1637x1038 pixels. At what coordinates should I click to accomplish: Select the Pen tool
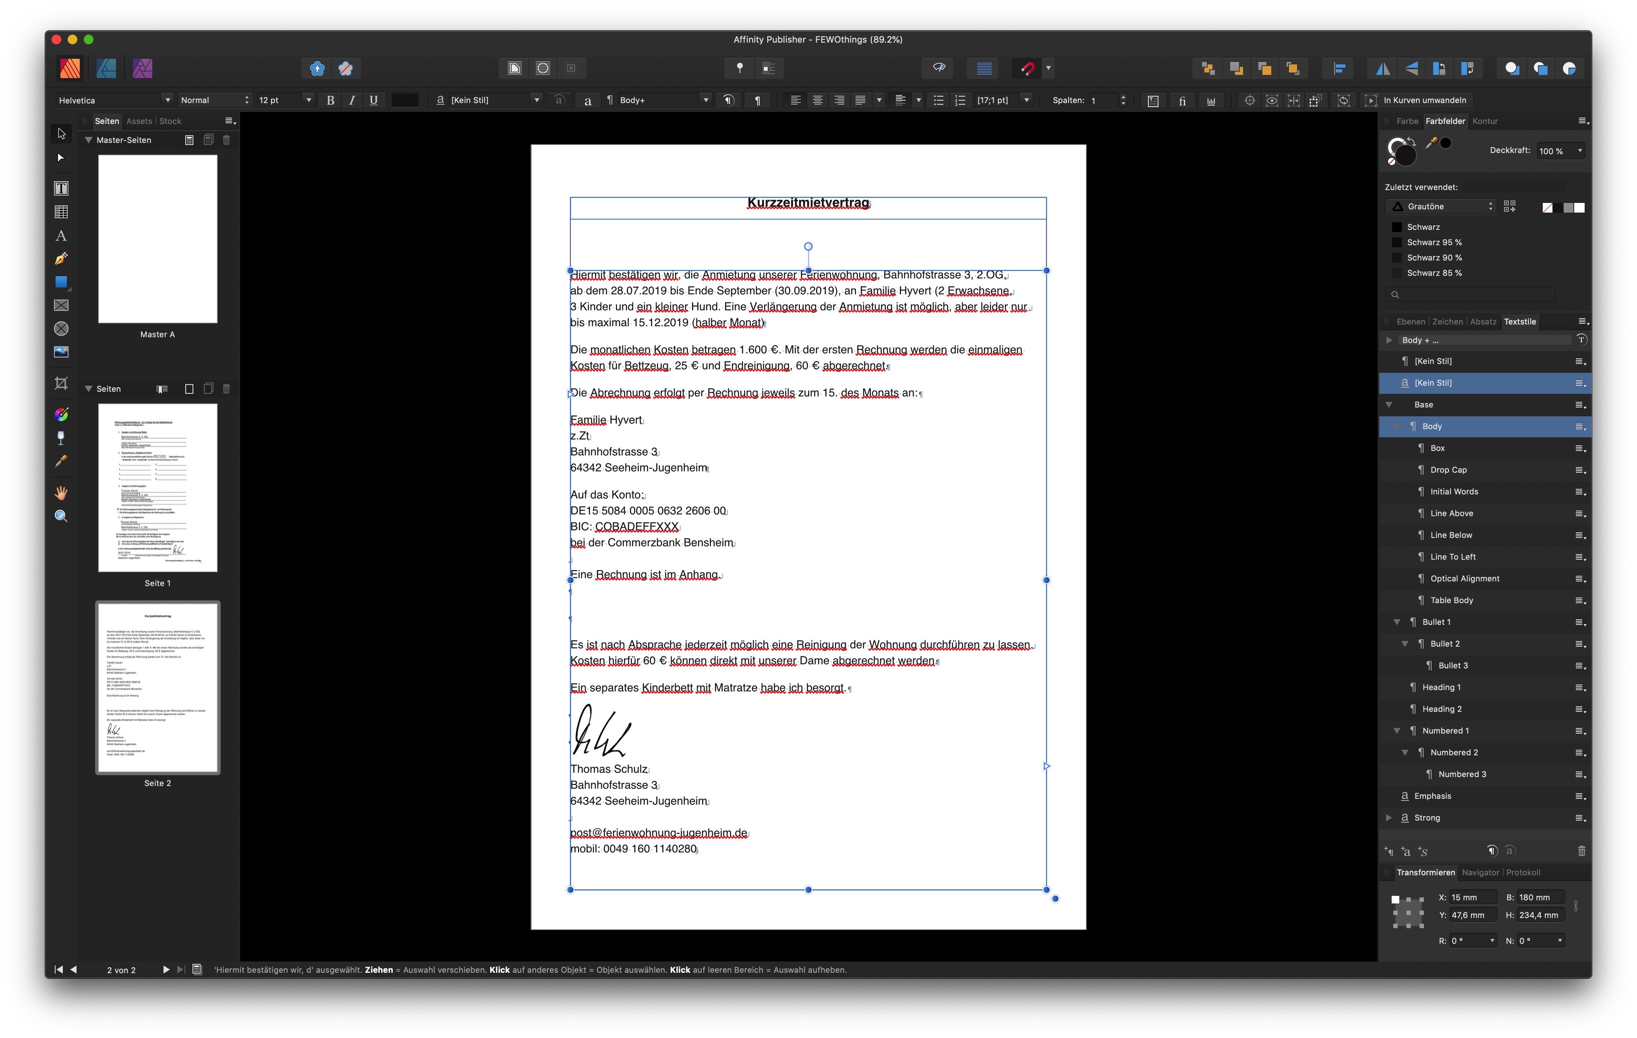click(x=60, y=259)
